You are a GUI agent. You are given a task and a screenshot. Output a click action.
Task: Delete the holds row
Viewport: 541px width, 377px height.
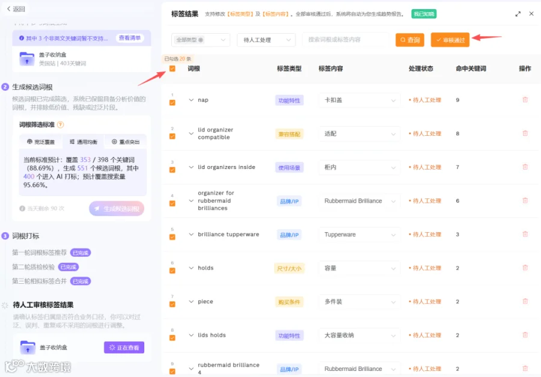point(525,268)
